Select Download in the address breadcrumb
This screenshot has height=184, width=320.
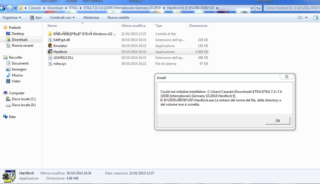55,8
